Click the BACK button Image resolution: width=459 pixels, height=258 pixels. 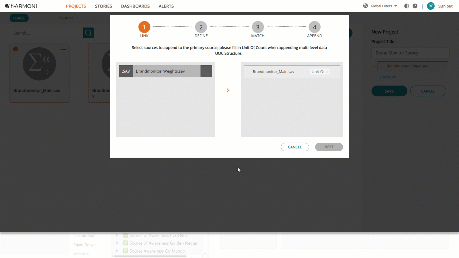click(x=19, y=18)
